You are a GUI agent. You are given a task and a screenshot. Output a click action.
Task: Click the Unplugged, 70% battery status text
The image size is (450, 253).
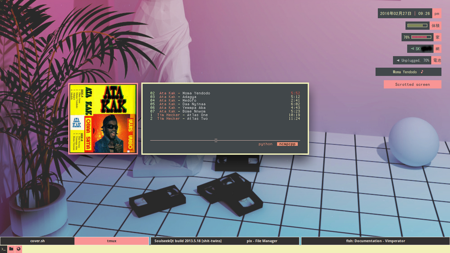(415, 60)
